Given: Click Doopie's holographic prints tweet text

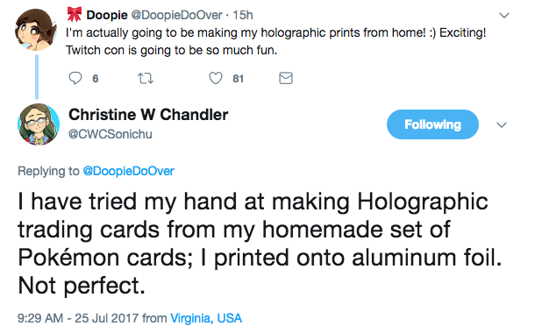Looking at the screenshot, I should pos(275,41).
